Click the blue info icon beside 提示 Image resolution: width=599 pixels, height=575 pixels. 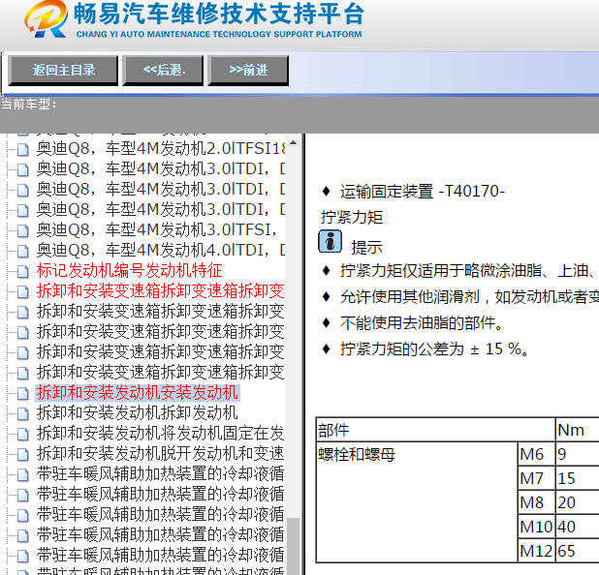tap(331, 241)
